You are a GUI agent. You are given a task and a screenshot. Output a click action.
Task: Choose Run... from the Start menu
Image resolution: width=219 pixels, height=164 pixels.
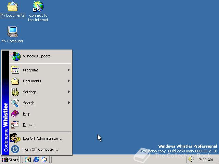[40, 125]
